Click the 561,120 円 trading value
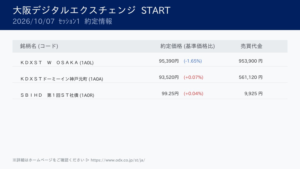The height and width of the screenshot is (169, 300). tap(250, 77)
